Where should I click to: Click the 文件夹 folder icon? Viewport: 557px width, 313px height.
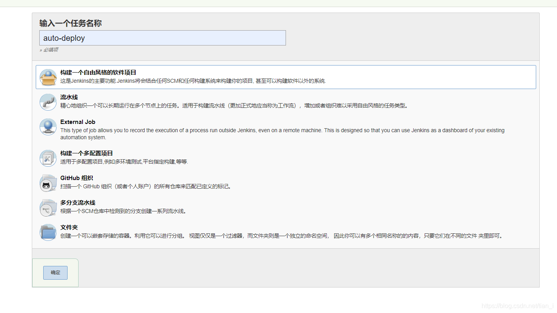click(48, 232)
